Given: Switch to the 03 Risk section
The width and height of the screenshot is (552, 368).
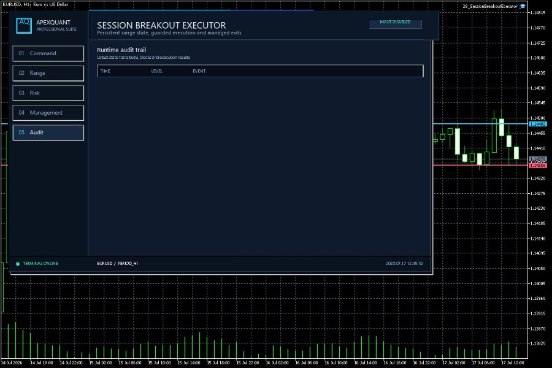Looking at the screenshot, I should click(48, 93).
